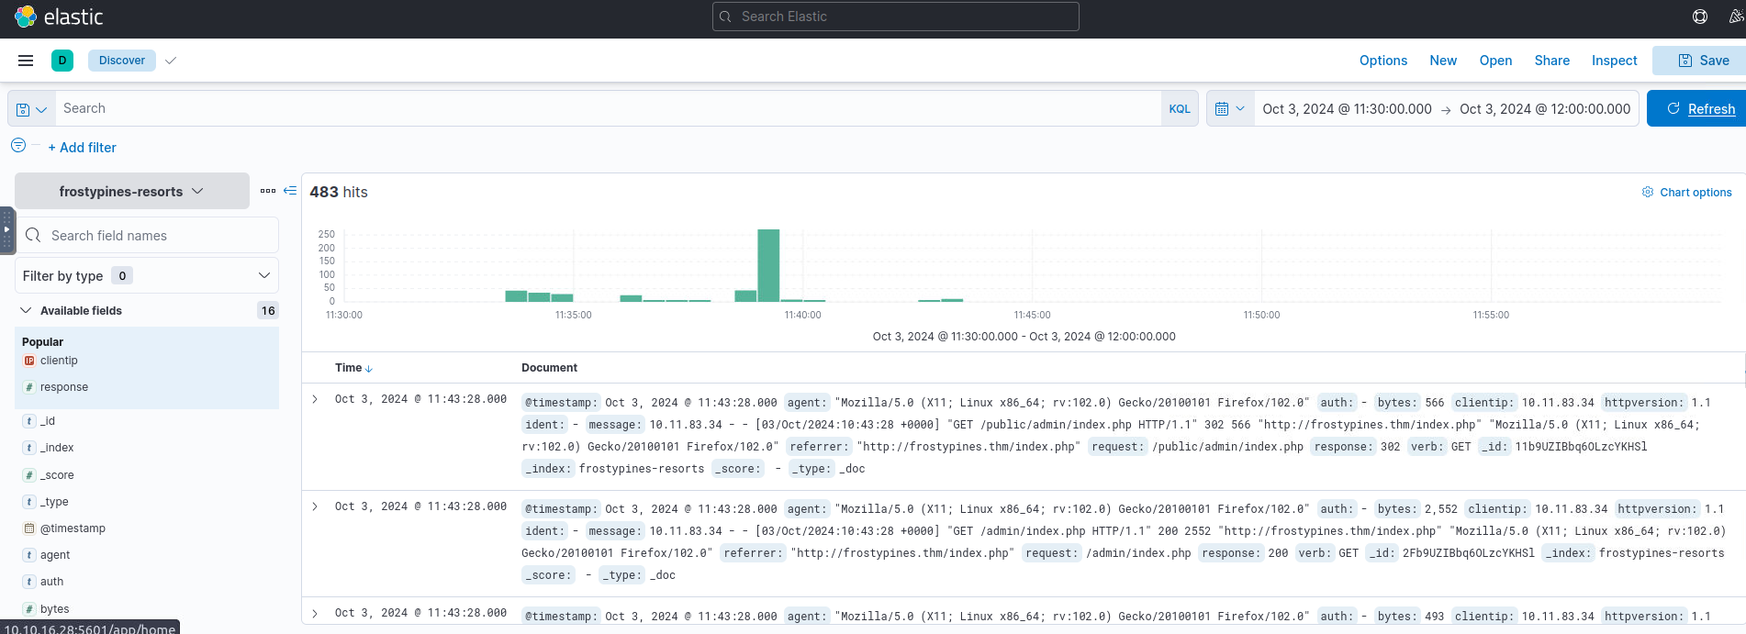Collapse the fields sidebar
This screenshot has width=1746, height=634.
290,191
